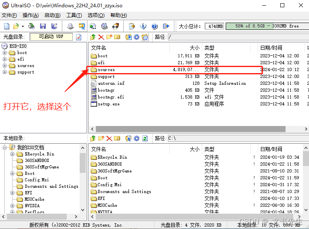The height and width of the screenshot is (229, 309).
Task: Click the Mount to virtual drive icon
Action: [104, 26]
